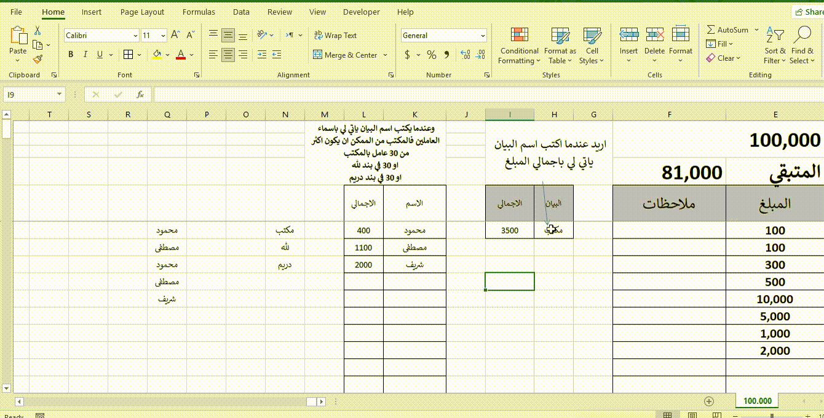Expand the font name dropdown showing Calibri
This screenshot has width=824, height=418.
[135, 36]
